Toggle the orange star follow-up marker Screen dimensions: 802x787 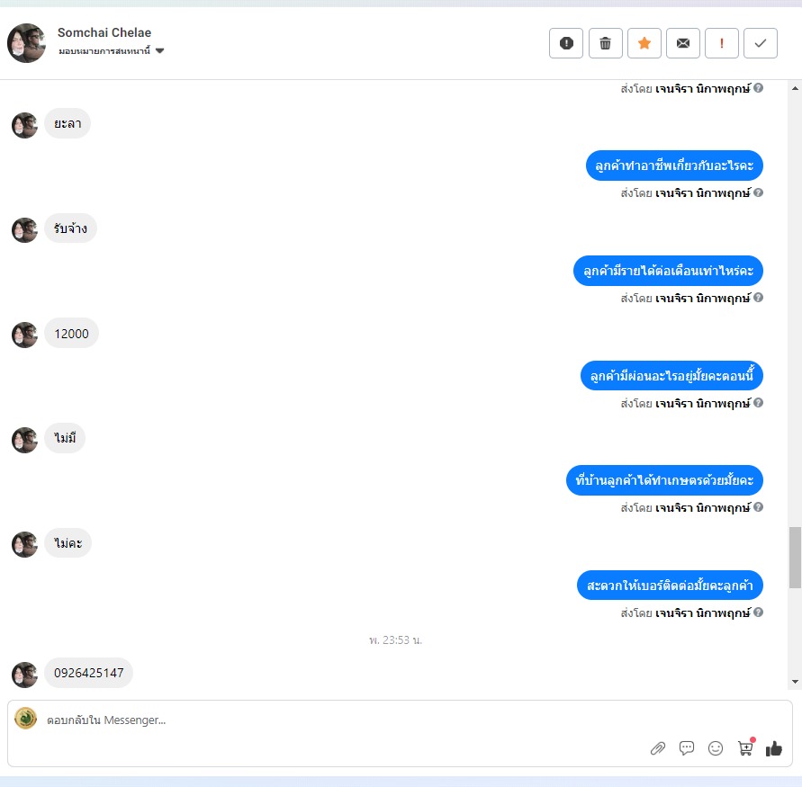pyautogui.click(x=644, y=43)
